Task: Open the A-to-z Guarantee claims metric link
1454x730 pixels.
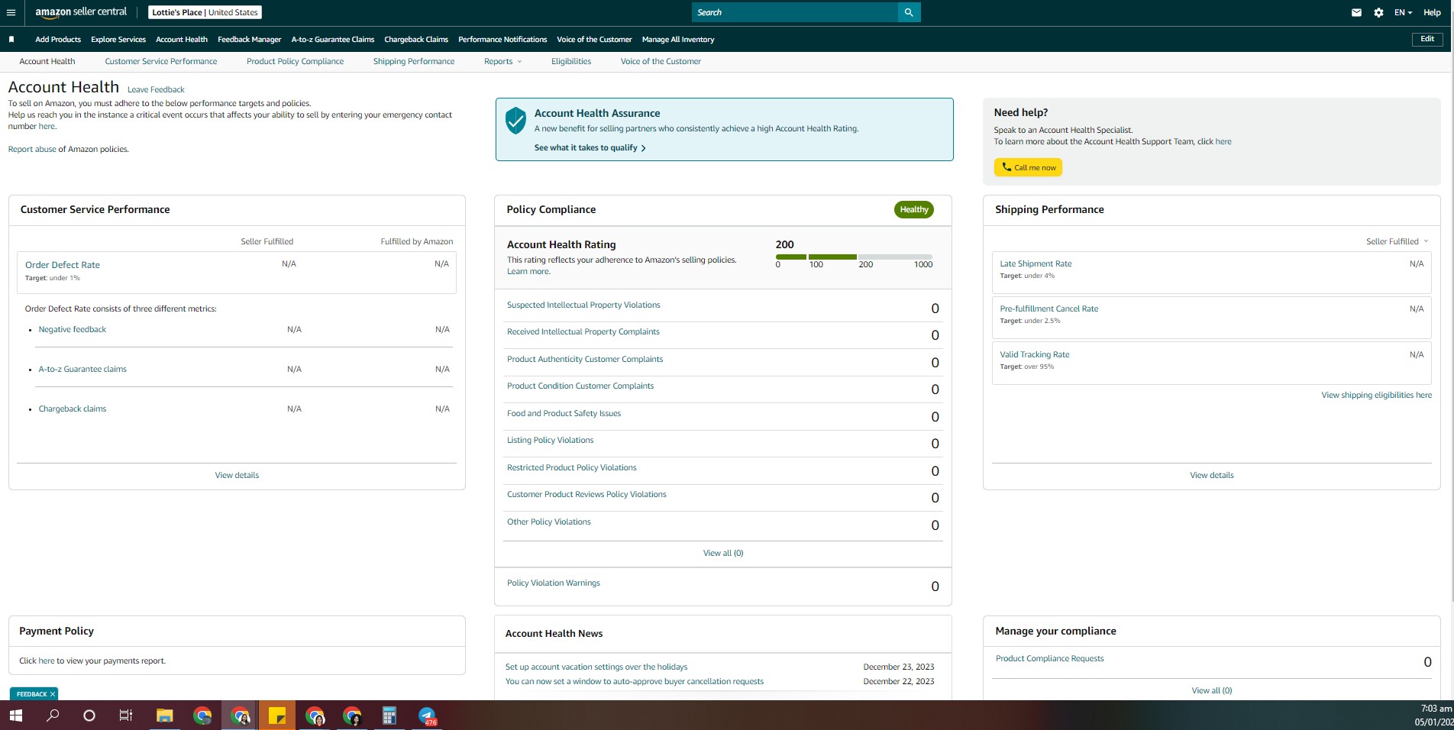Action: [82, 370]
